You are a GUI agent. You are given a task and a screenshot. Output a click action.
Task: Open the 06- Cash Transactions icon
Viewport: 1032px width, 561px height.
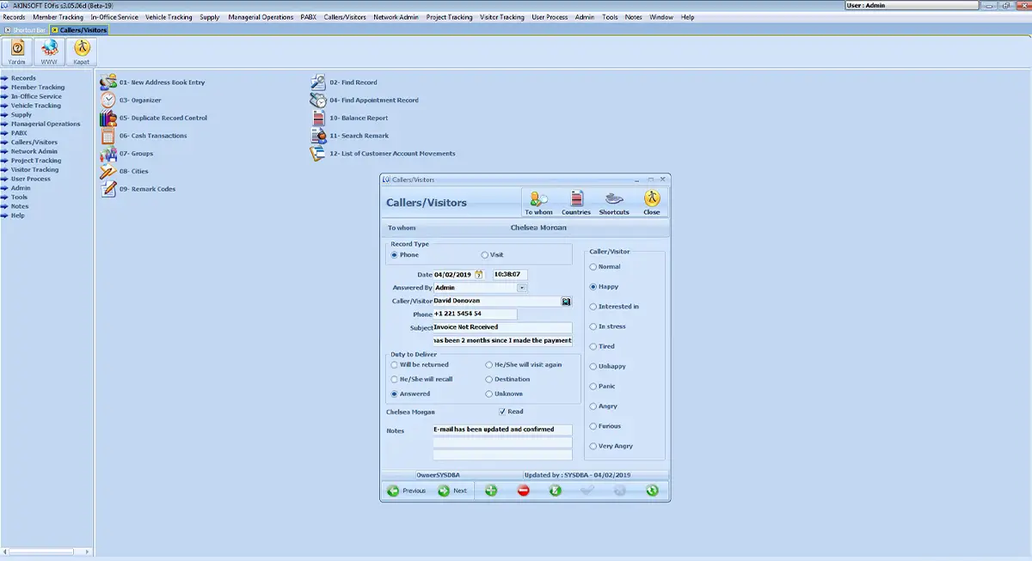pos(107,136)
